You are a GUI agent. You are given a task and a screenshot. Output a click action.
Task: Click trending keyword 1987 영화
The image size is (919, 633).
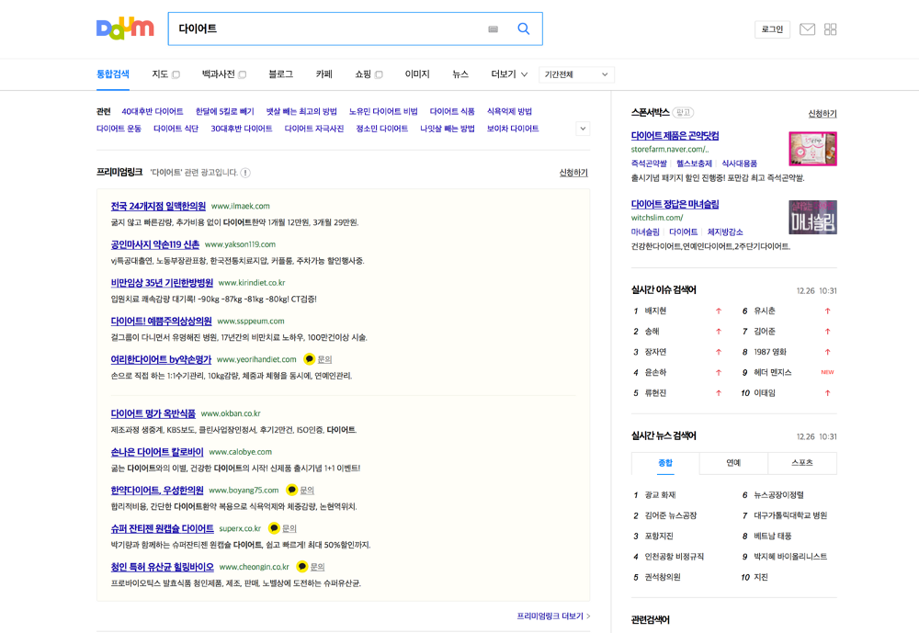click(770, 352)
